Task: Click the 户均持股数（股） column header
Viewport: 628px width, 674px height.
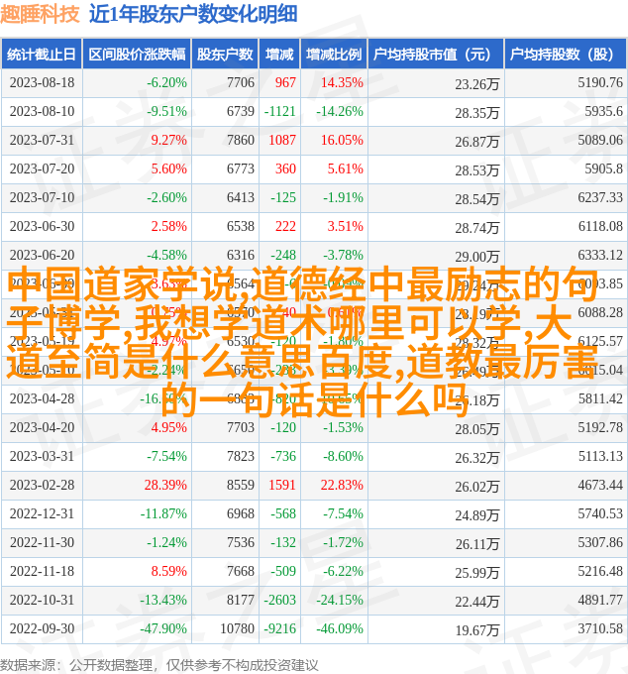Action: pos(565,55)
